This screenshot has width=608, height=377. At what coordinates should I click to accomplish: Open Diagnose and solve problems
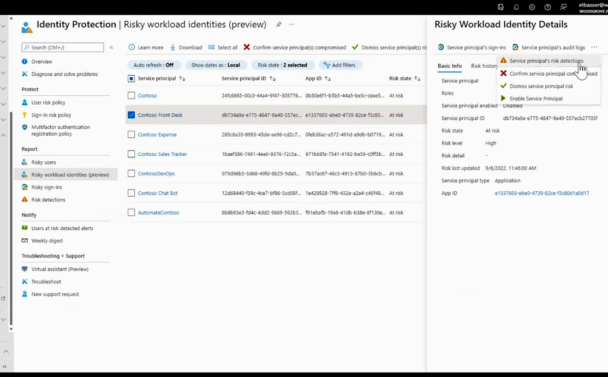click(x=64, y=74)
